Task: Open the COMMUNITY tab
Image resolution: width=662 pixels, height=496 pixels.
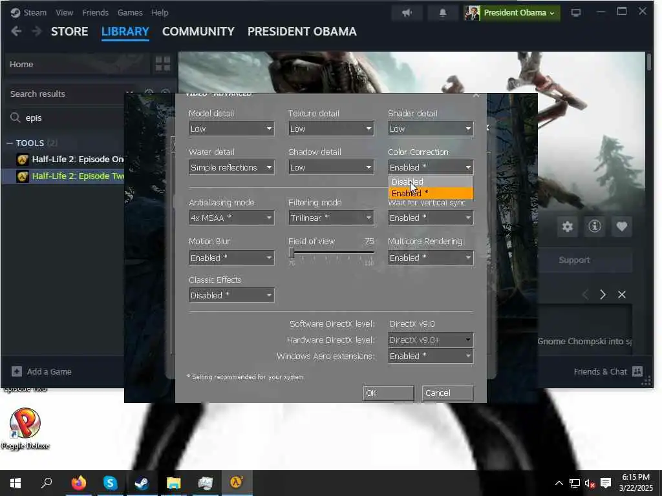Action: point(198,32)
